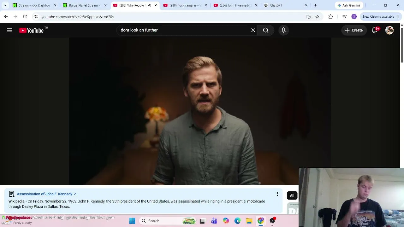Open Microsoft Edge from the taskbar
Image resolution: width=404 pixels, height=227 pixels.
[237, 221]
